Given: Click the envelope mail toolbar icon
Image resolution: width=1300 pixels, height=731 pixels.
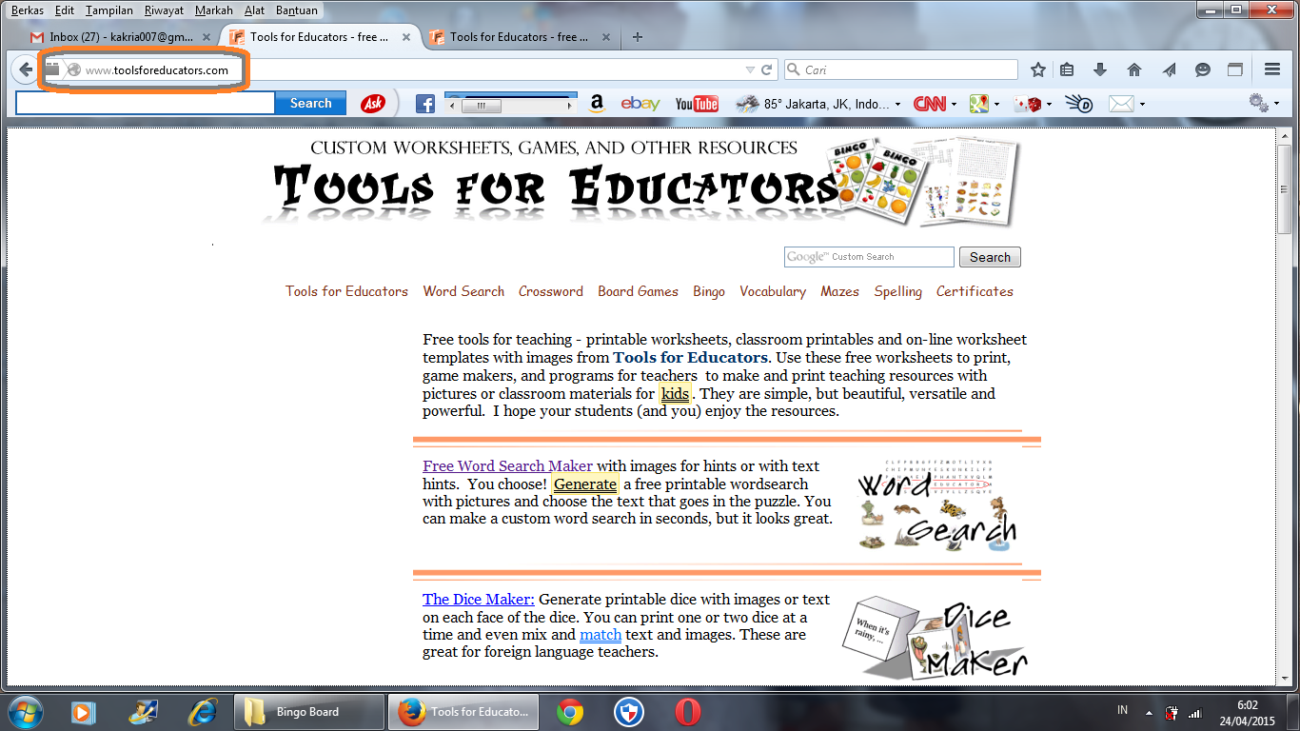Looking at the screenshot, I should (x=1121, y=104).
